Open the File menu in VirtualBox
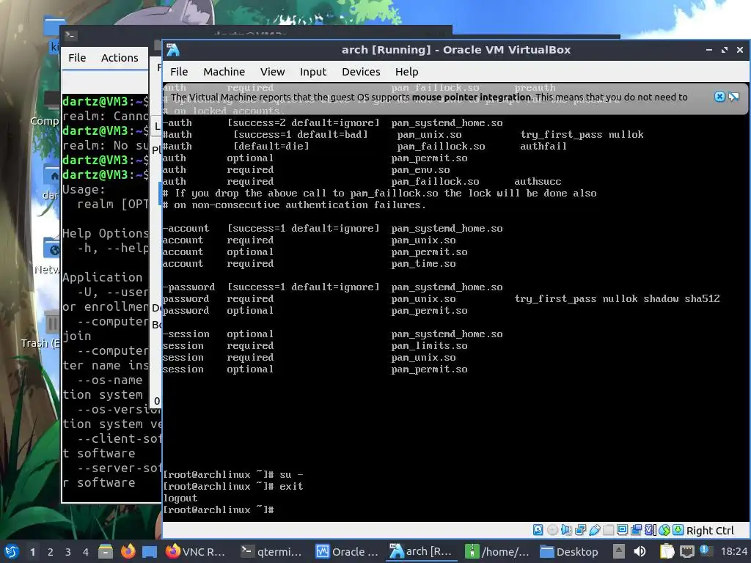The width and height of the screenshot is (751, 563). tap(179, 72)
